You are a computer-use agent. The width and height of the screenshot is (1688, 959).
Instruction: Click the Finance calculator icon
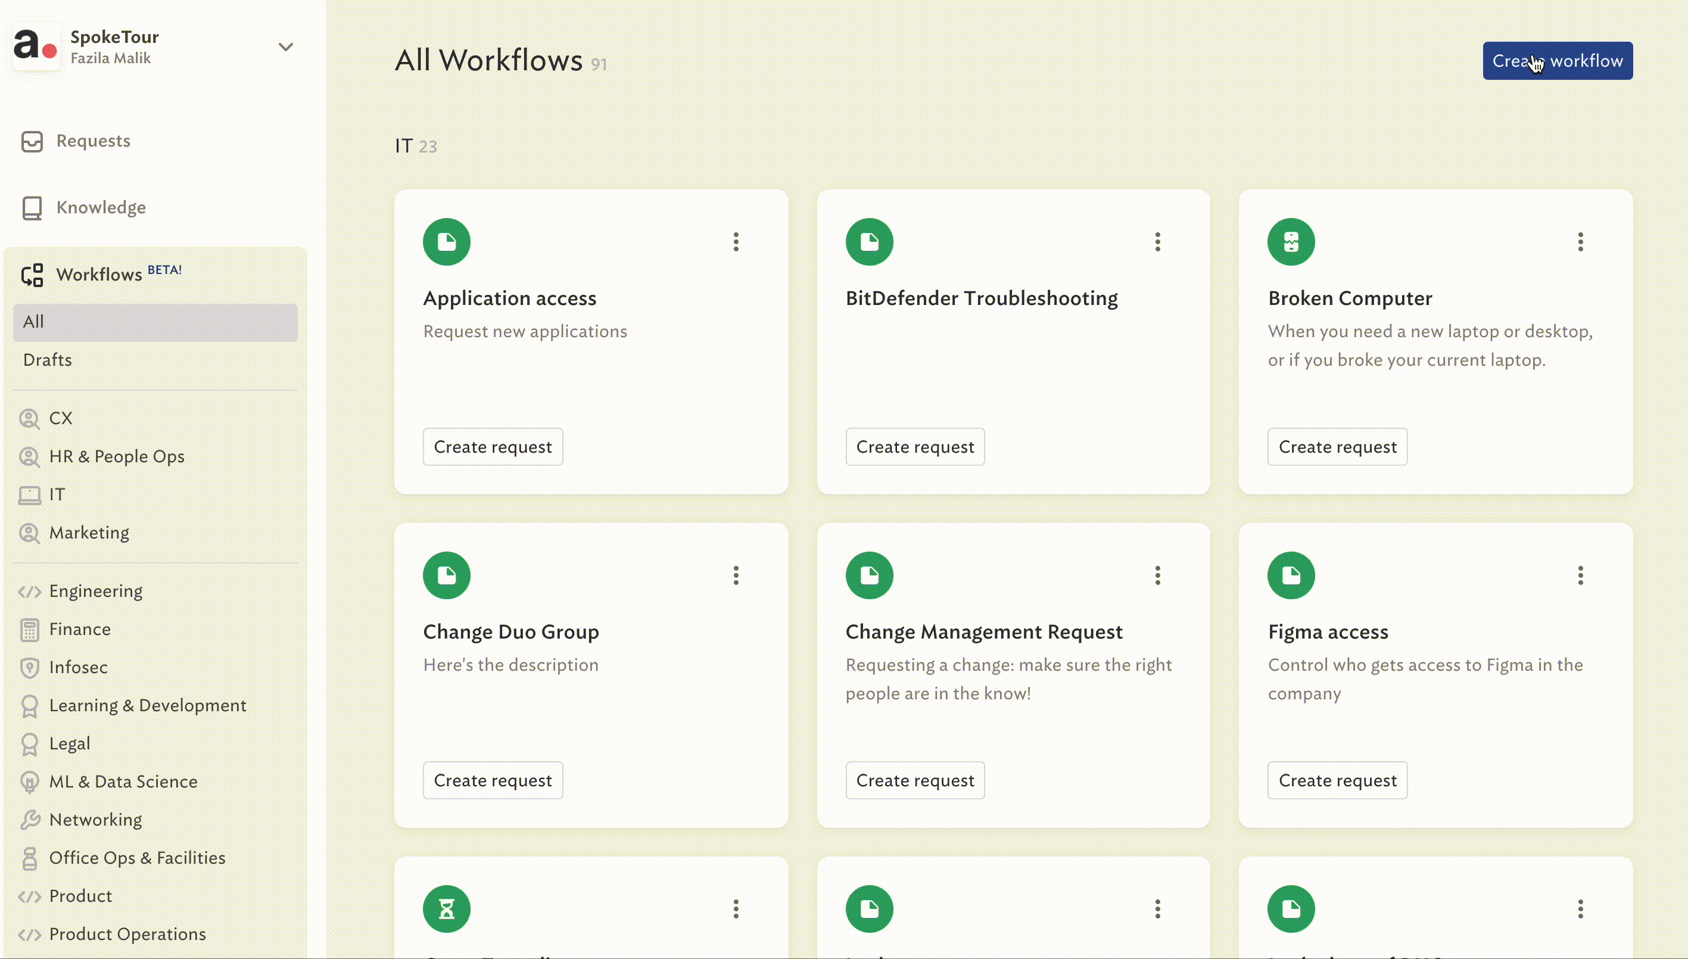coord(29,630)
